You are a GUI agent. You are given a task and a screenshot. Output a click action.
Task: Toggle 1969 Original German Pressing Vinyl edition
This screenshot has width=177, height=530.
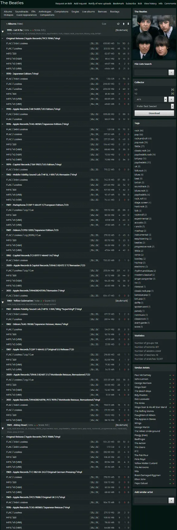3,472
